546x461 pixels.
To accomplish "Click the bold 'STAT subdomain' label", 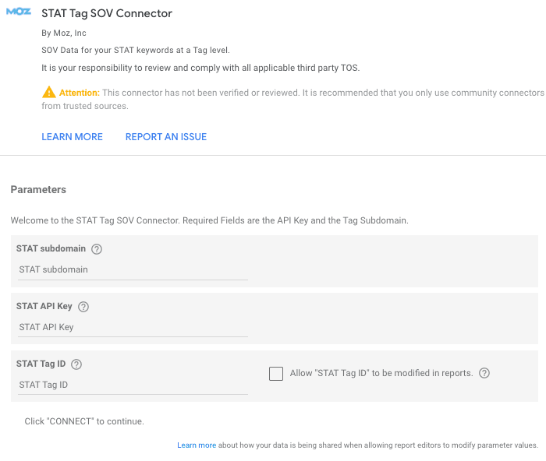I will point(51,249).
